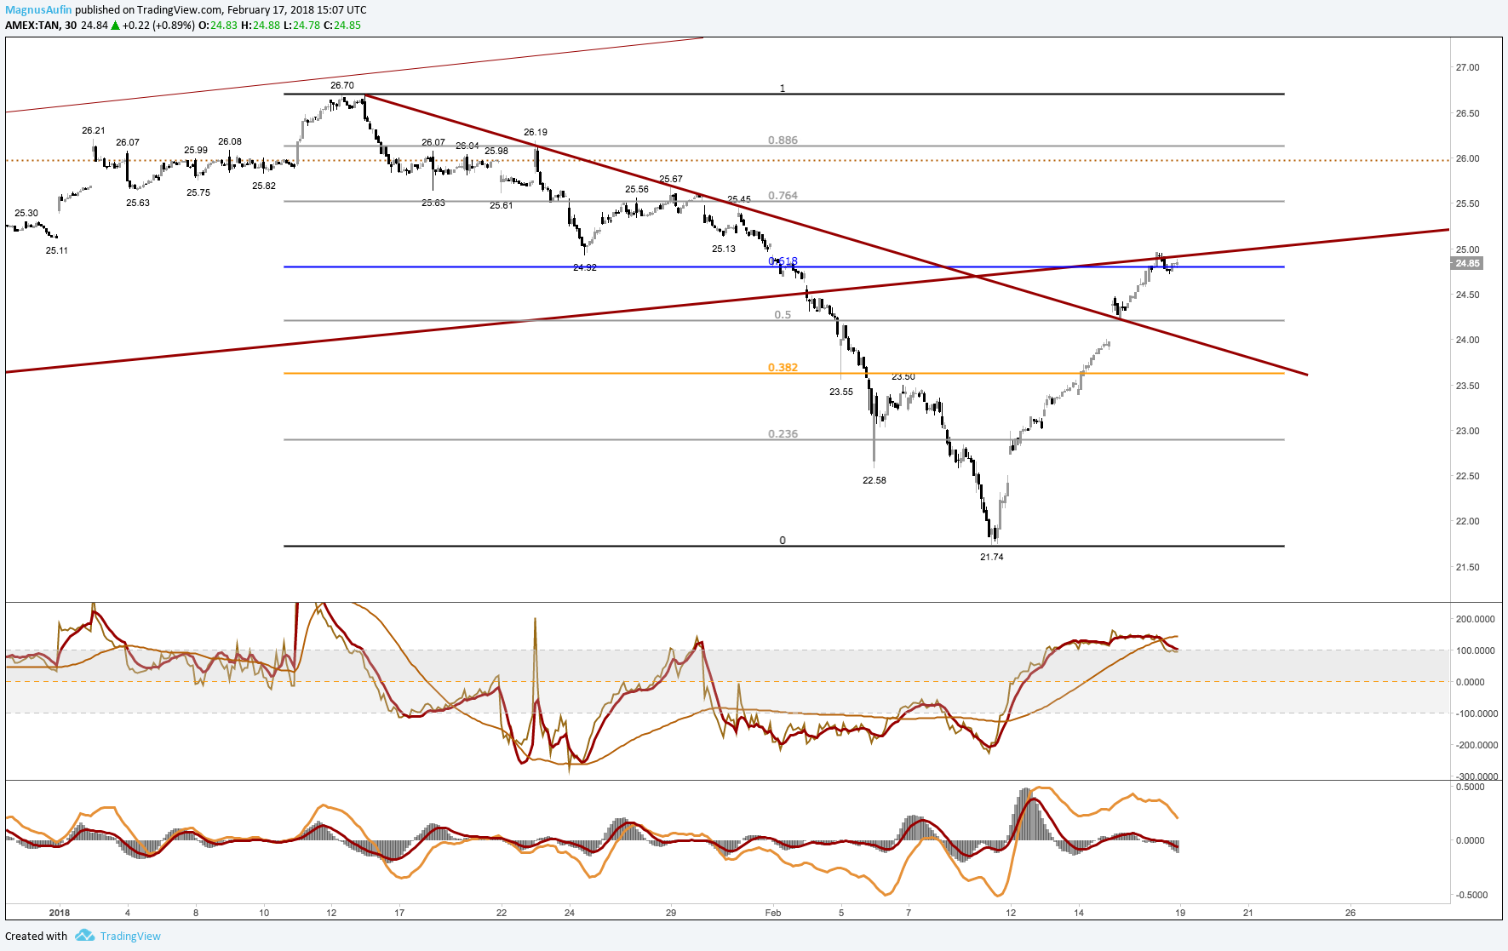Click the Fibonacci 0.236 level label
The image size is (1508, 951).
tap(783, 434)
